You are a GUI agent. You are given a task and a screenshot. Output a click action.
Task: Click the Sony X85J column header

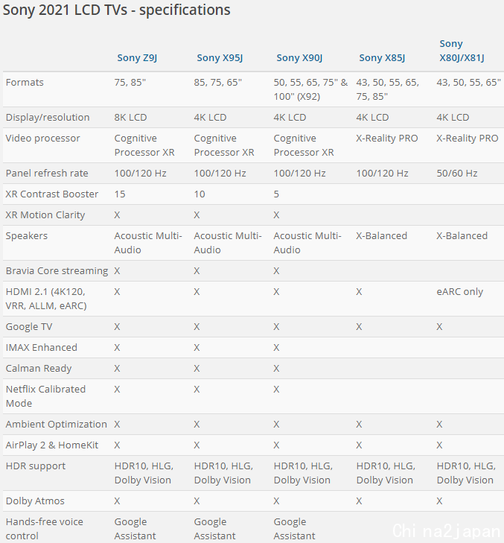point(381,58)
